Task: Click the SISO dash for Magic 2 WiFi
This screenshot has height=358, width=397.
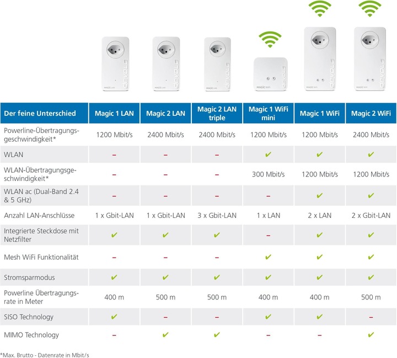Action: click(371, 317)
